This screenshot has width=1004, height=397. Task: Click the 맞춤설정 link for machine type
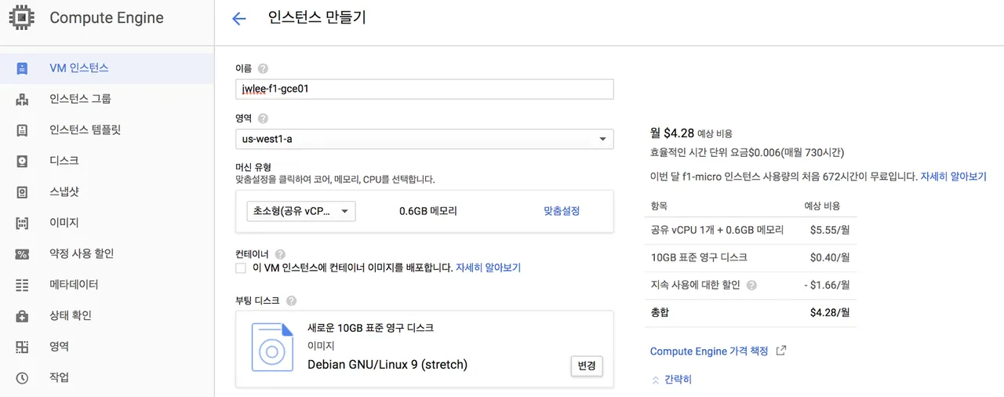562,211
